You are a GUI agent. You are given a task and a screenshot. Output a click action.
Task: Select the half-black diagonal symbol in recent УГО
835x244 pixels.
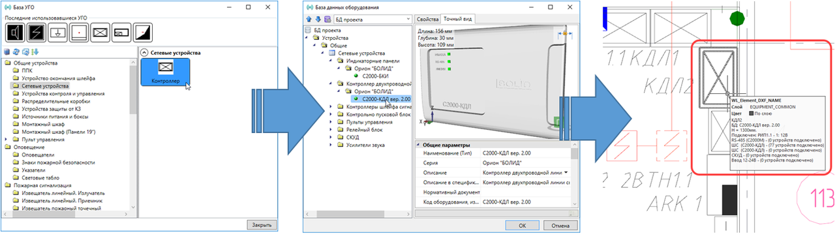143,32
